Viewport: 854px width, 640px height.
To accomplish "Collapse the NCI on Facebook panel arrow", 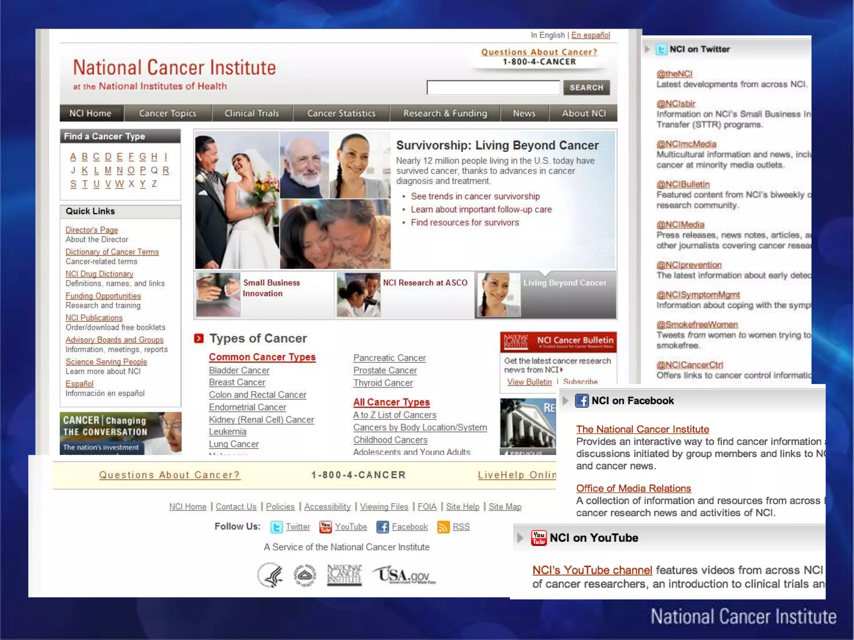I will [565, 401].
